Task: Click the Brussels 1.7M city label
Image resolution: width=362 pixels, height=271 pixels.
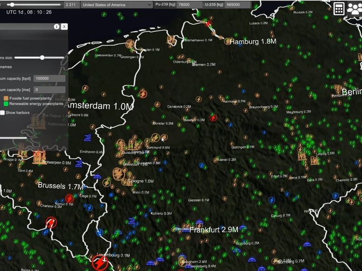Action: click(61, 186)
